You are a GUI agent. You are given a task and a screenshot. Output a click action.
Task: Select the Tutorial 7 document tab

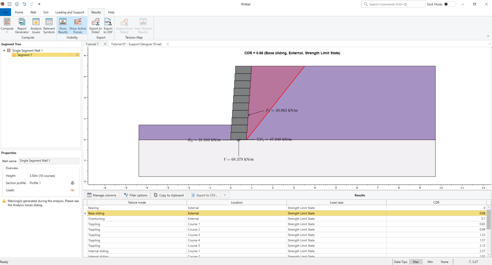pos(92,44)
